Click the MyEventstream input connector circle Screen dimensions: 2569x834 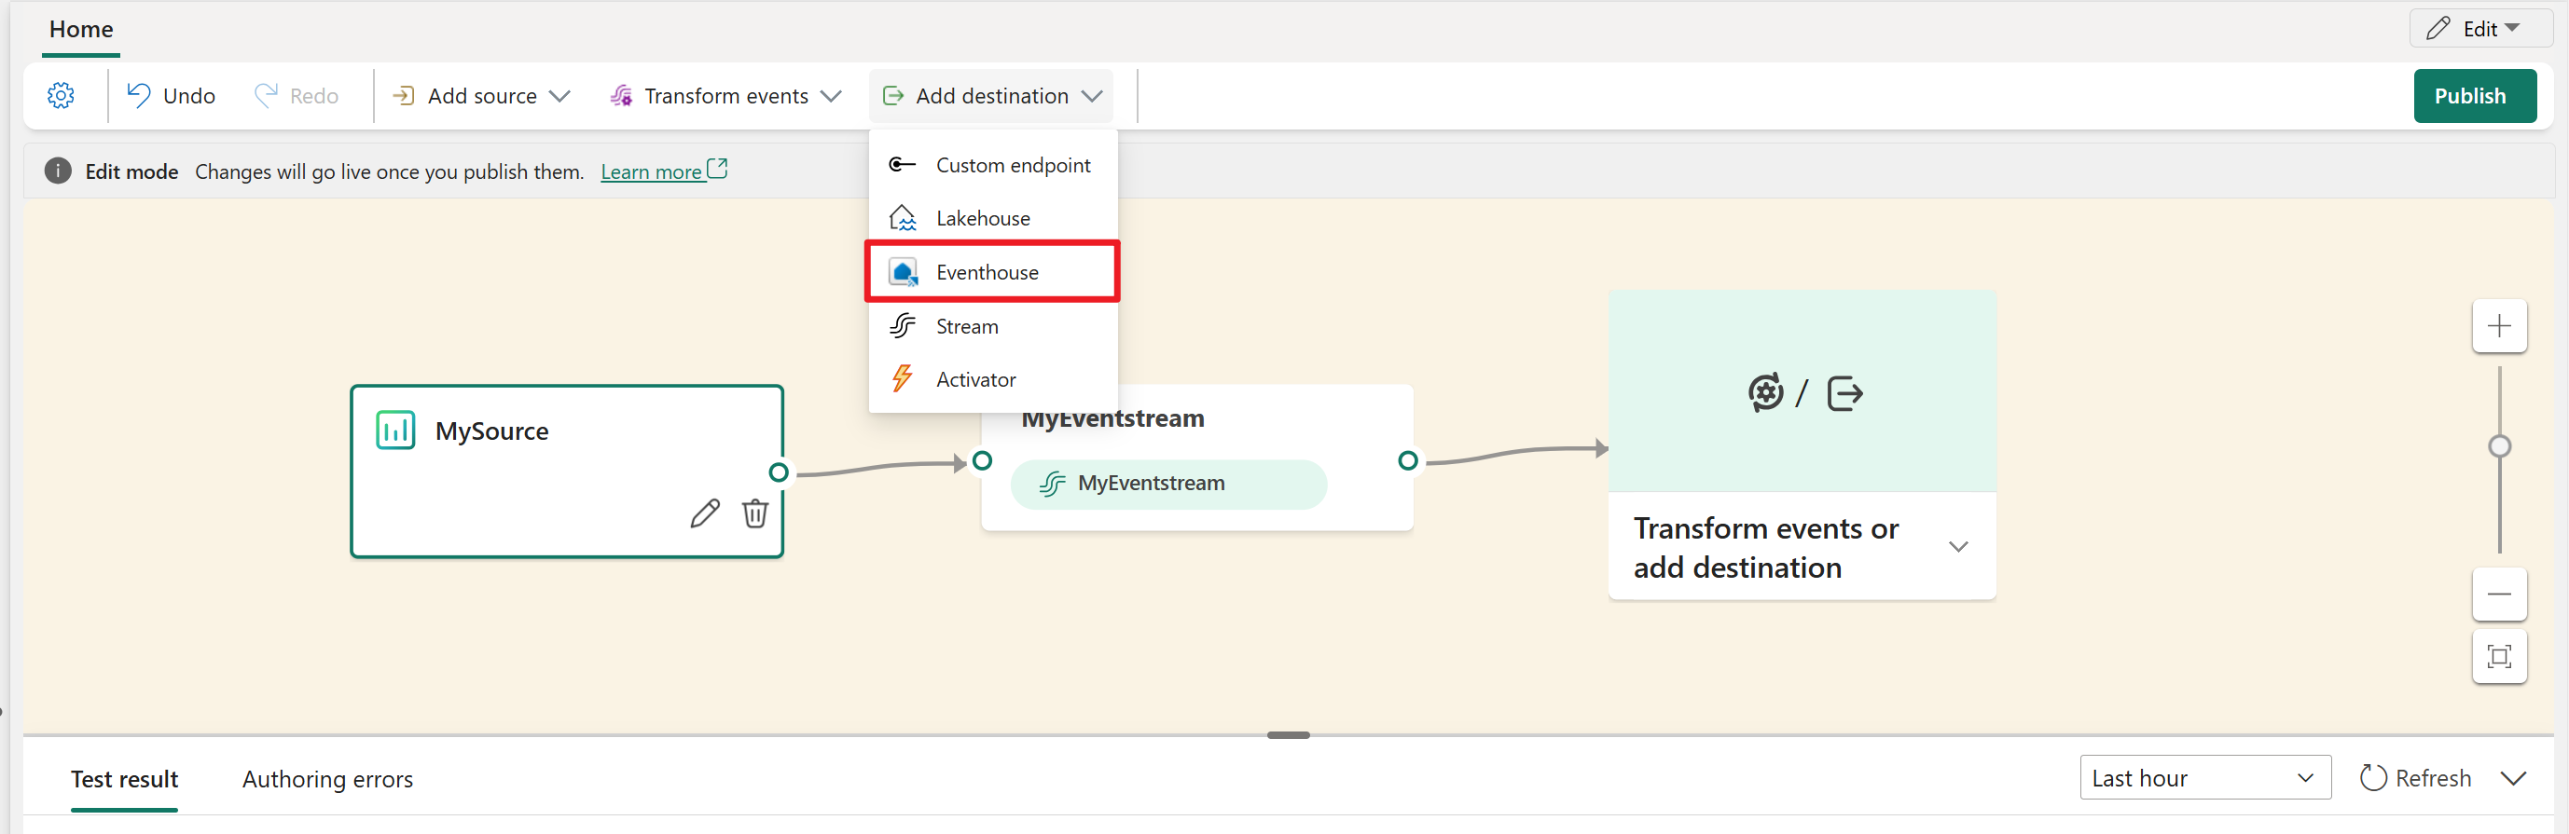(x=982, y=460)
